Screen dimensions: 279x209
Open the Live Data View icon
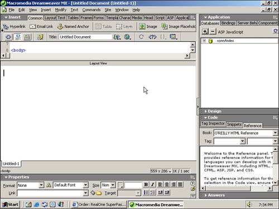click(40, 37)
